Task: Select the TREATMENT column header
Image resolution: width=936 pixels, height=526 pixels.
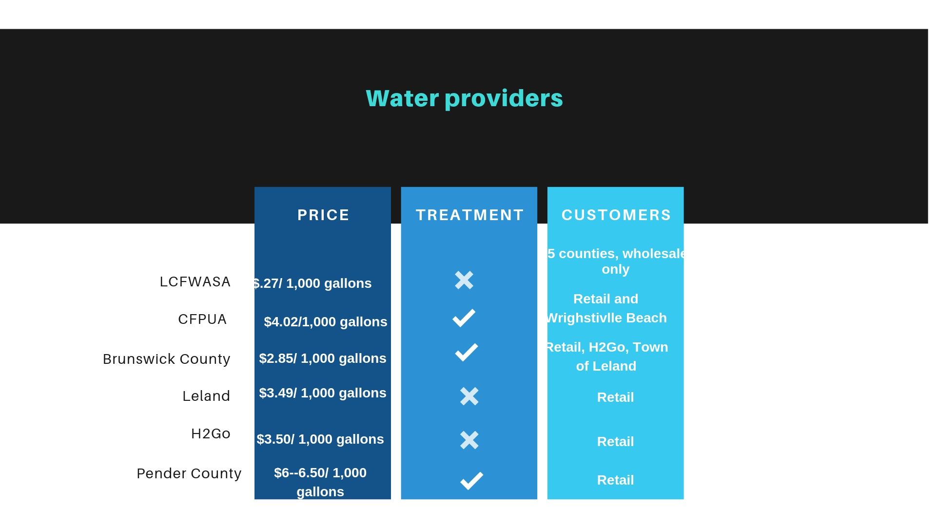Action: click(469, 215)
